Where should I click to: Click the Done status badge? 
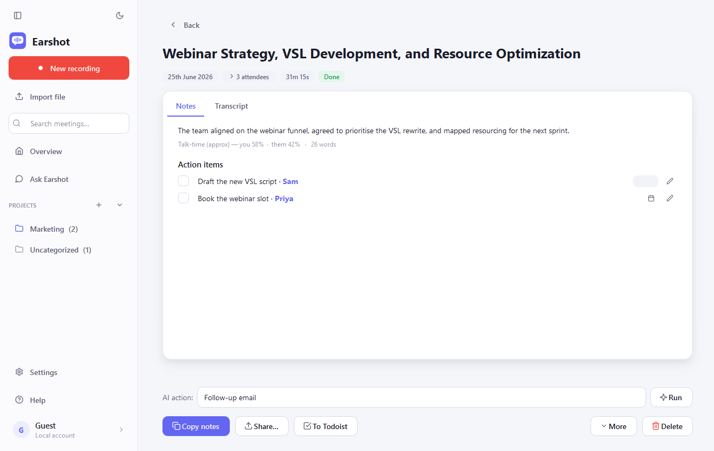point(332,77)
